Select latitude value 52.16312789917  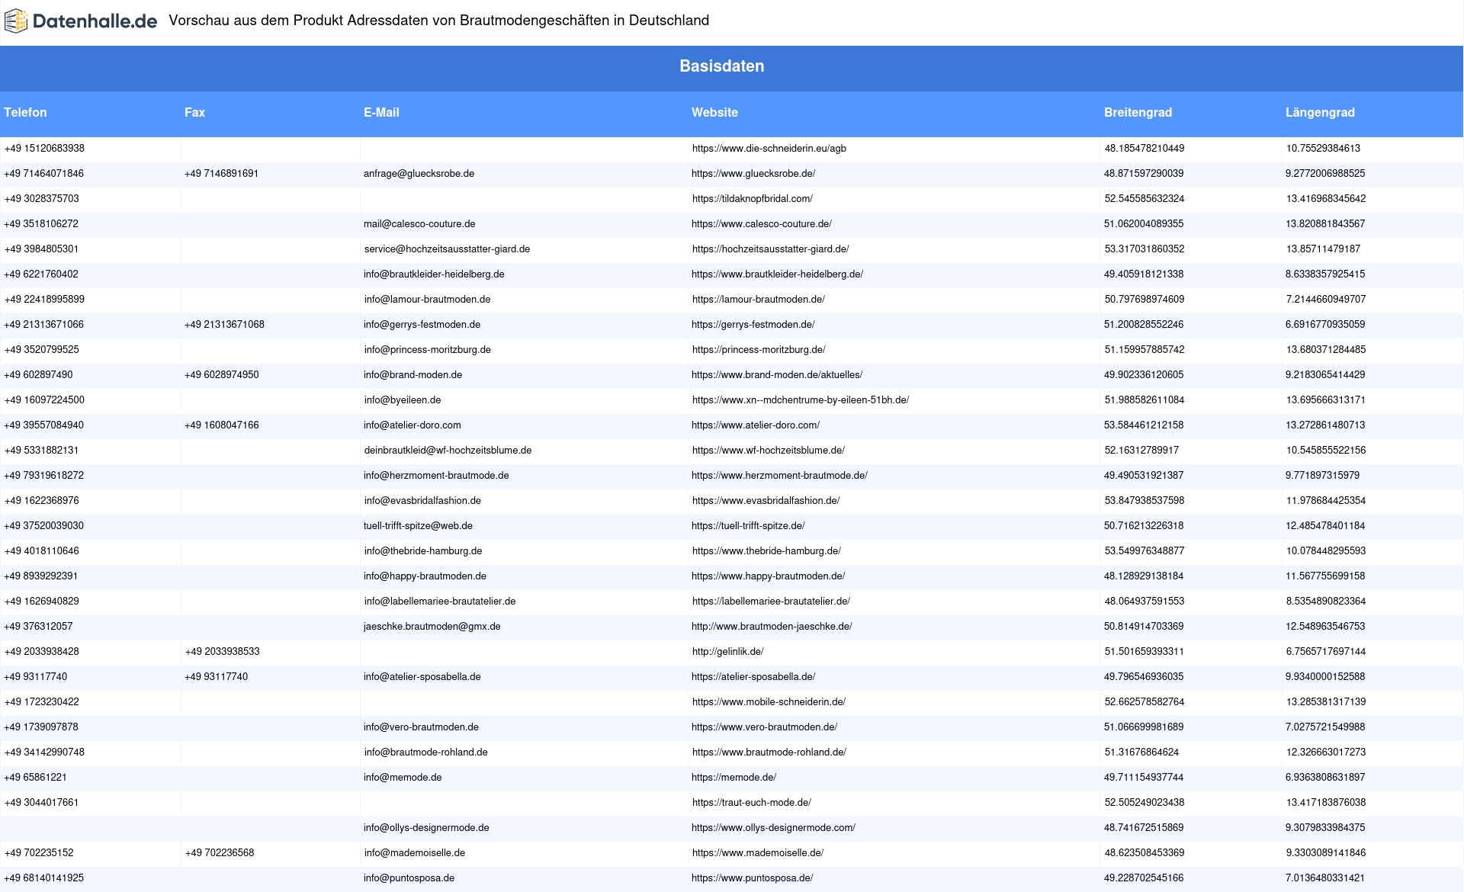[1141, 451]
